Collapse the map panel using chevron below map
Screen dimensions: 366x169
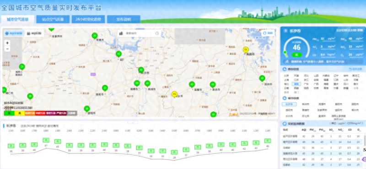pos(133,122)
